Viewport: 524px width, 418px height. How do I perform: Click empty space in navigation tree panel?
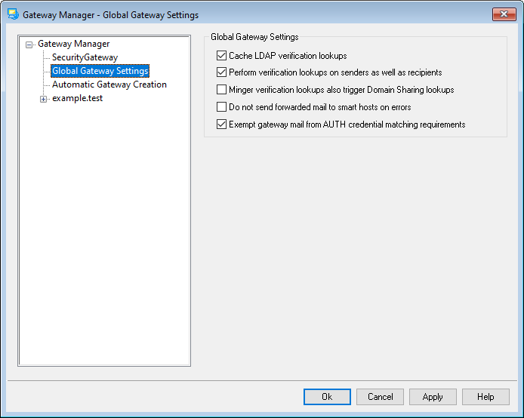coord(104,241)
